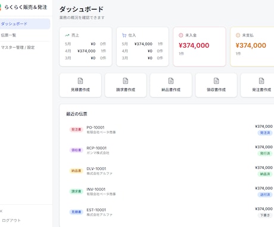Click 株式会社アルファ under EST-10001

(x=99, y=214)
